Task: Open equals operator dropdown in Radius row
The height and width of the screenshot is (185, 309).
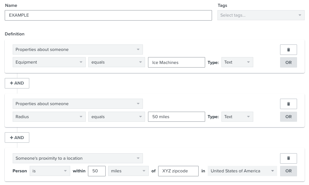Action: click(x=117, y=117)
